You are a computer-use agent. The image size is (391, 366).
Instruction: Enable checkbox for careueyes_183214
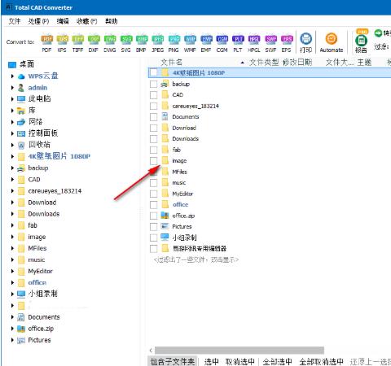tap(154, 106)
